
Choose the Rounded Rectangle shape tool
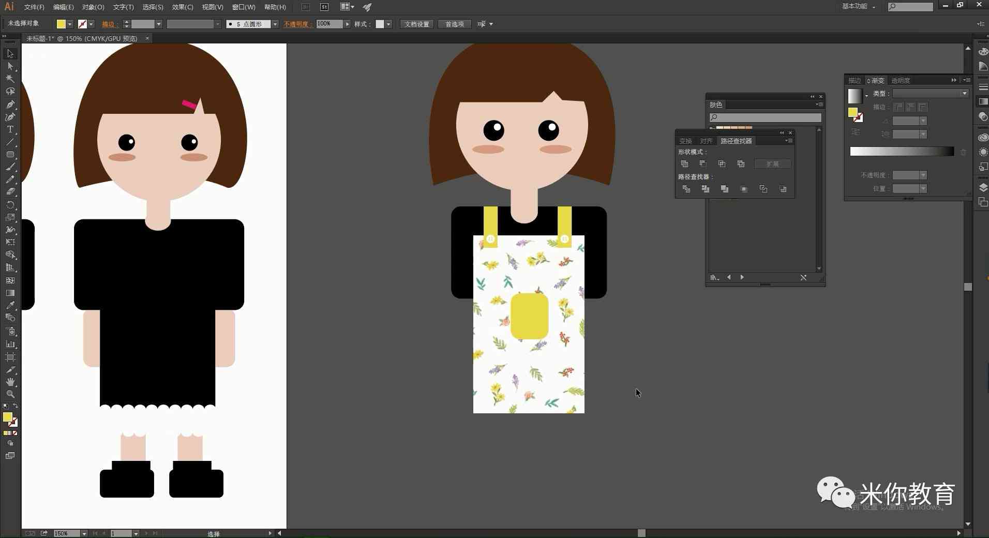click(10, 154)
